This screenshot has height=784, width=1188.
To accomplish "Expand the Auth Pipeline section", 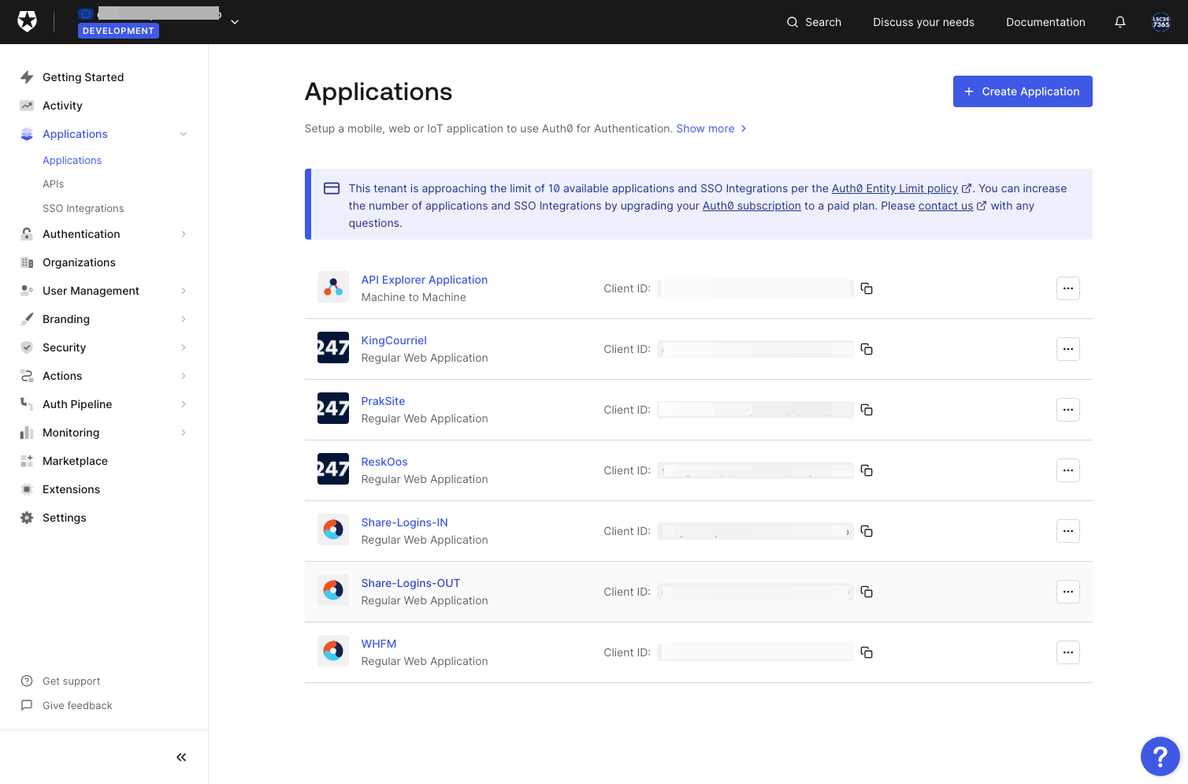I will (184, 404).
